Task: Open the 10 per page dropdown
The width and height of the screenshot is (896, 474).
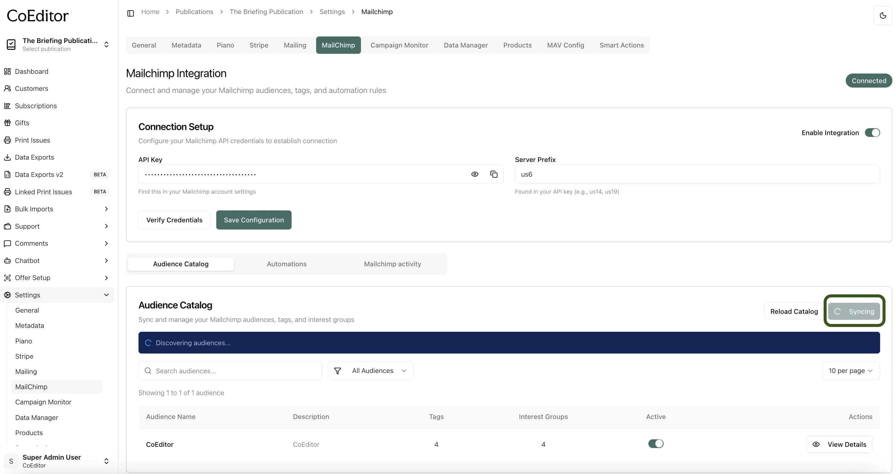Action: click(x=851, y=371)
